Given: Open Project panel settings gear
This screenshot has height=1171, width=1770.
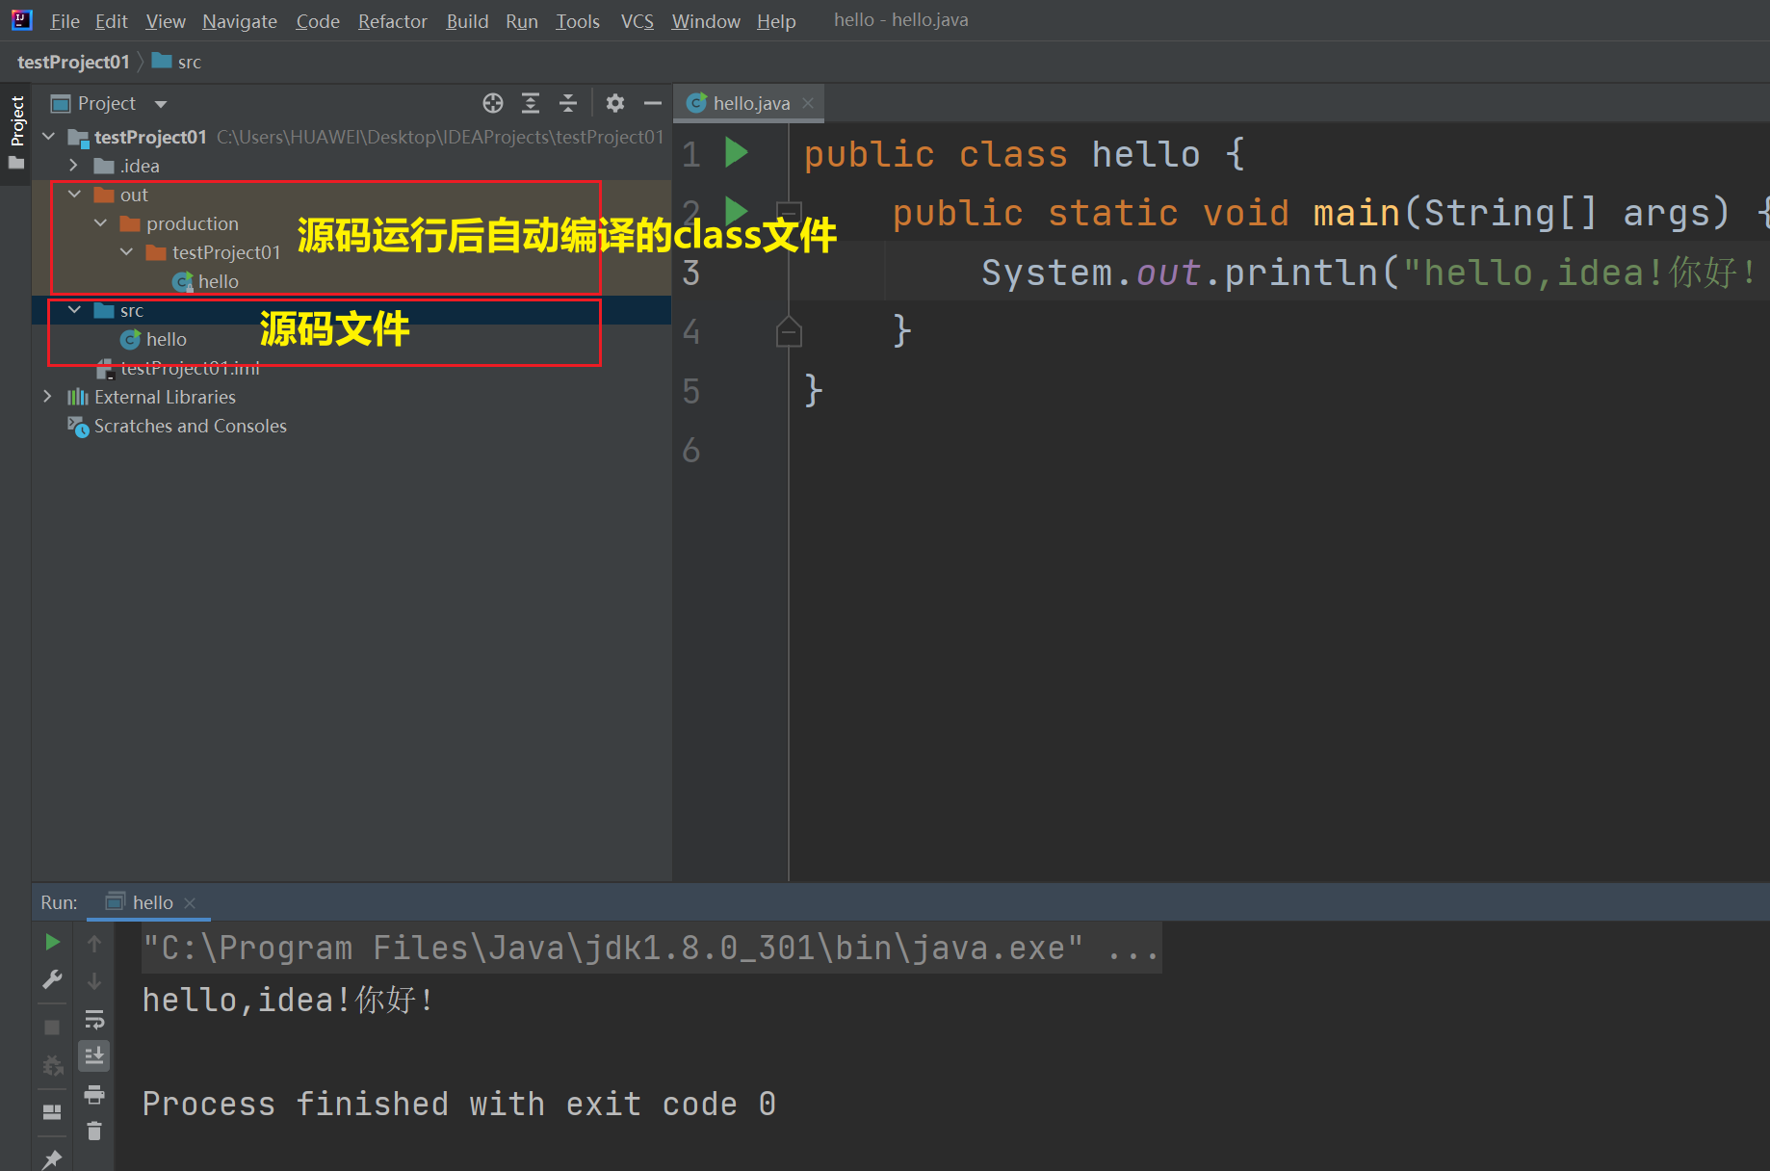Looking at the screenshot, I should pos(615,103).
